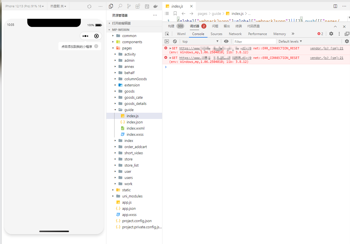Clear the console with the ban icon
Viewport: 350px width, 244px height.
[175, 41]
